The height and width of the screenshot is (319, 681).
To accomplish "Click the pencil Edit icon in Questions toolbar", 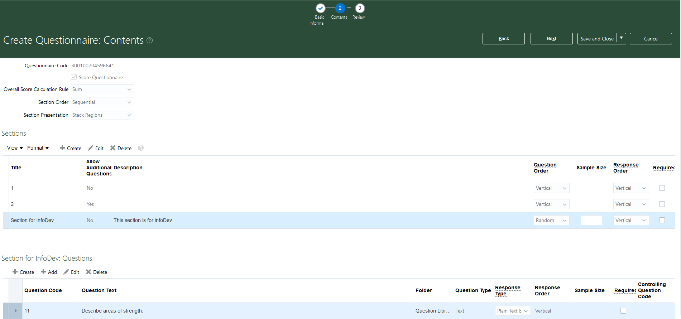I will pos(66,272).
